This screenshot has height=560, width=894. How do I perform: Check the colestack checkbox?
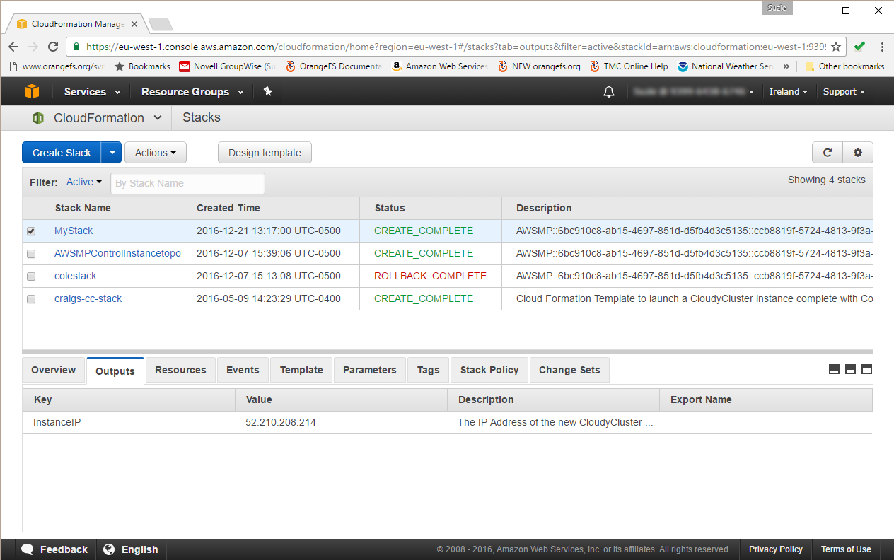pyautogui.click(x=30, y=276)
